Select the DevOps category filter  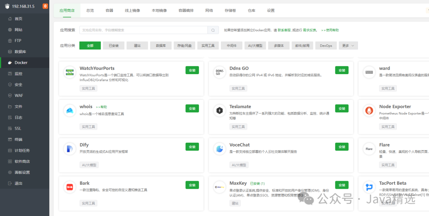(x=326, y=46)
